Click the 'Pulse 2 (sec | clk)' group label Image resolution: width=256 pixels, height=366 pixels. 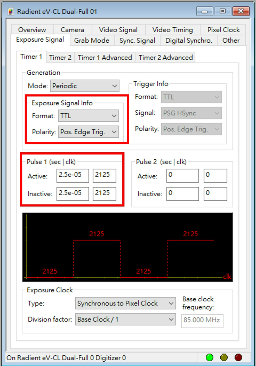(161, 162)
